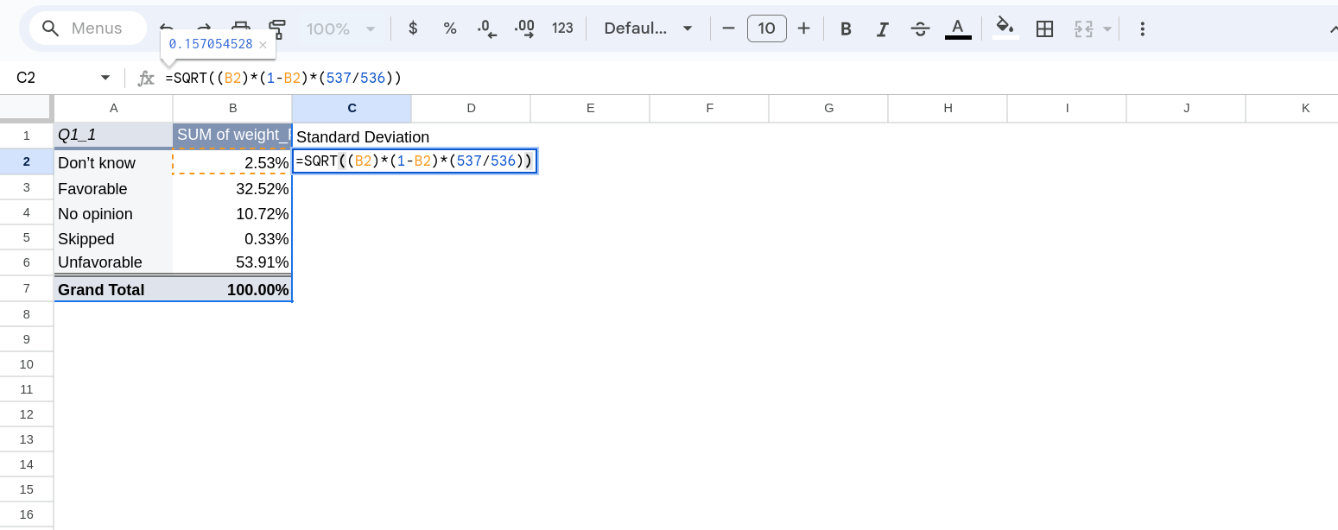Click the format as currency icon
Viewport: 1338px width, 530px height.
coord(413,28)
